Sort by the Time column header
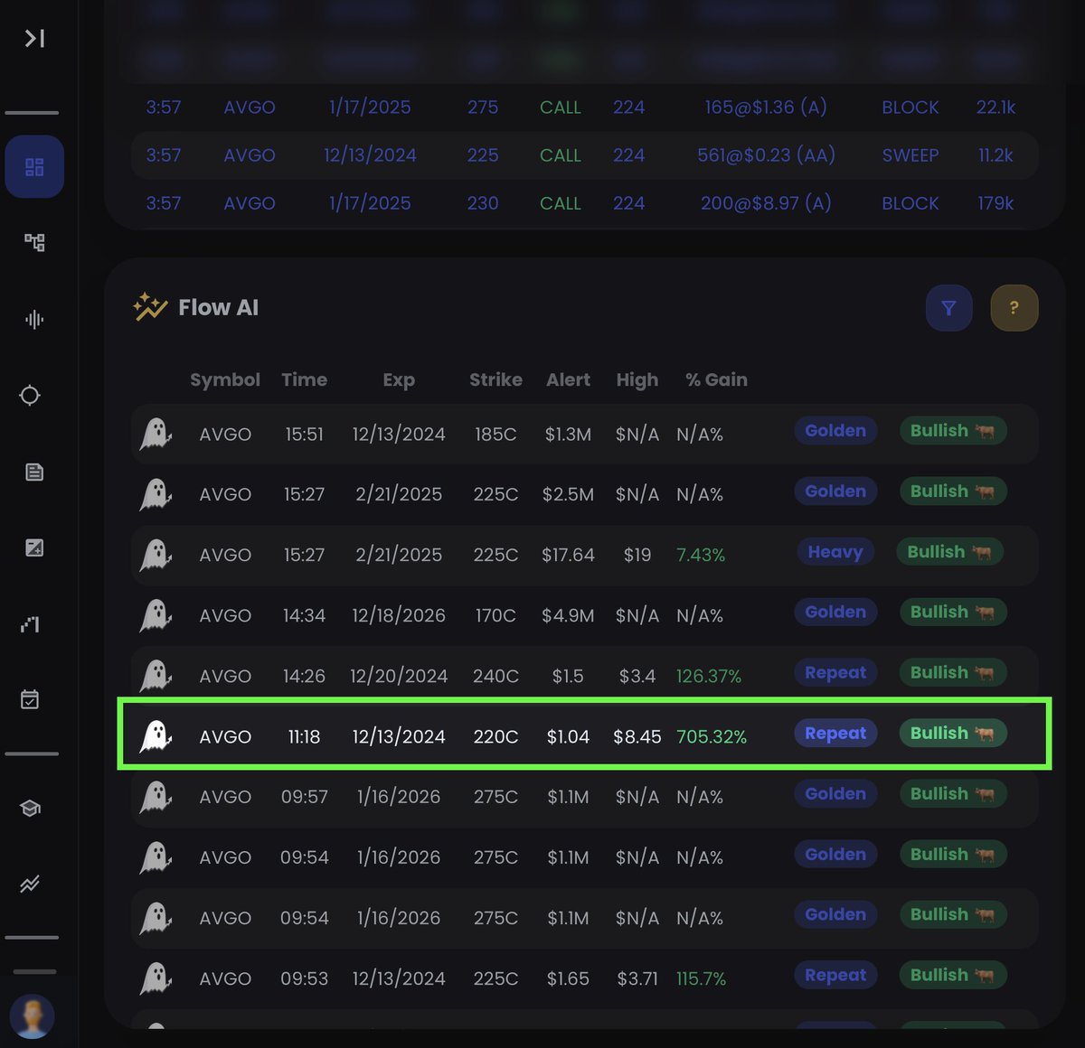Screen dimensions: 1085x1048 point(304,379)
